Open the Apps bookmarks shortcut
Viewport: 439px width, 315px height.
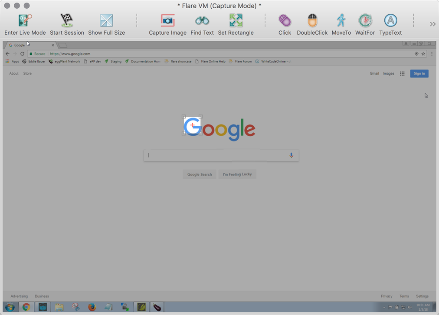click(x=12, y=61)
